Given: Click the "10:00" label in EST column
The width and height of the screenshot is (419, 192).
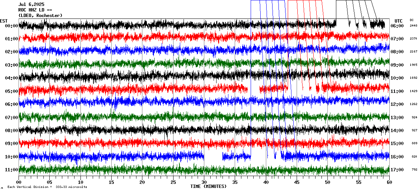Looking at the screenshot, I should [x=11, y=157].
